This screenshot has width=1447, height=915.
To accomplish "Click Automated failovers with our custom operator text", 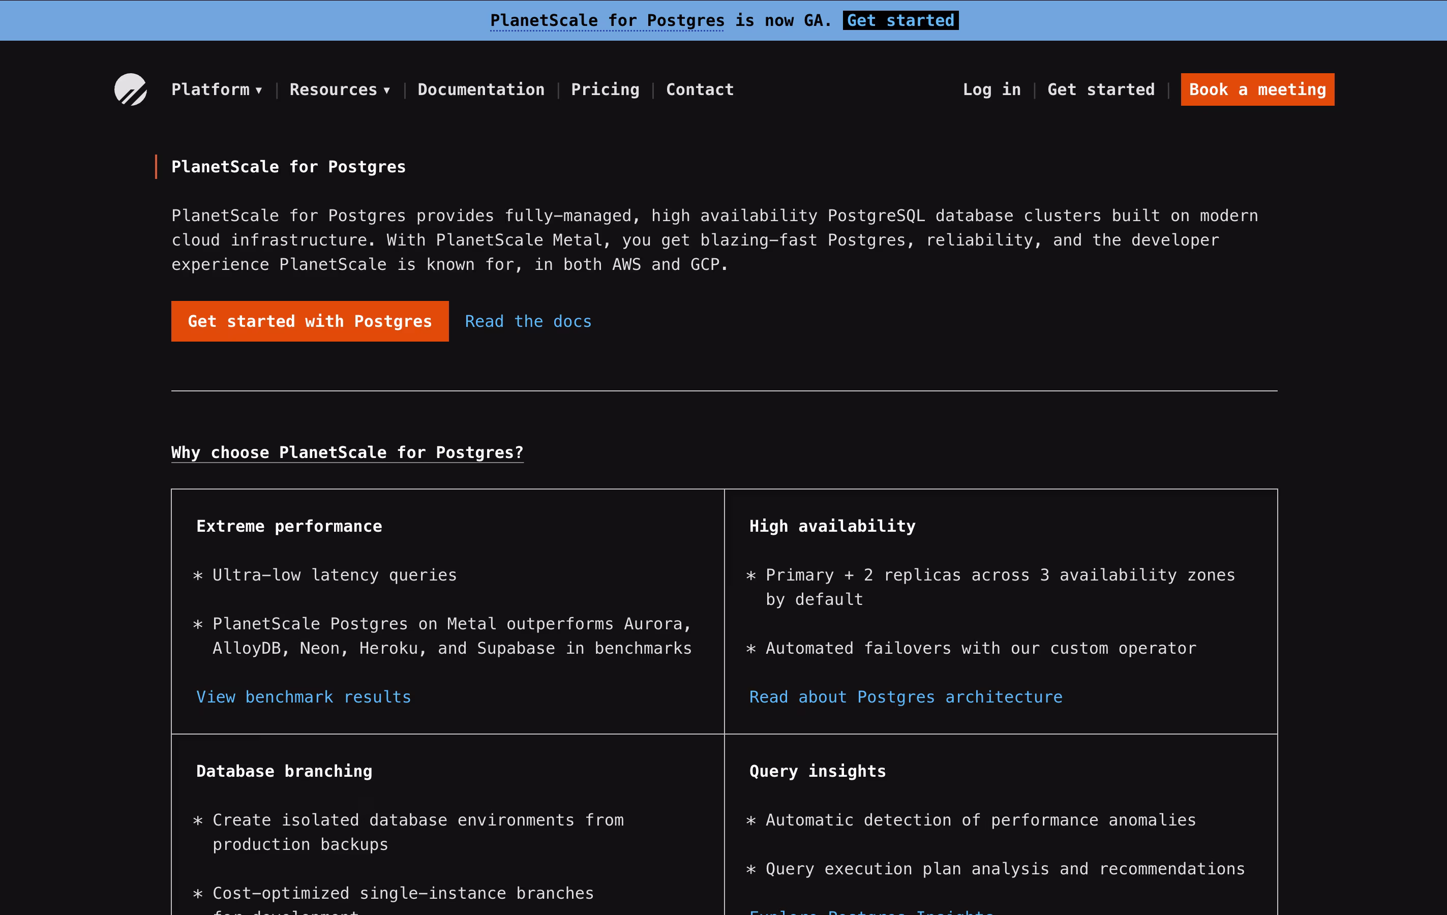I will 981,648.
